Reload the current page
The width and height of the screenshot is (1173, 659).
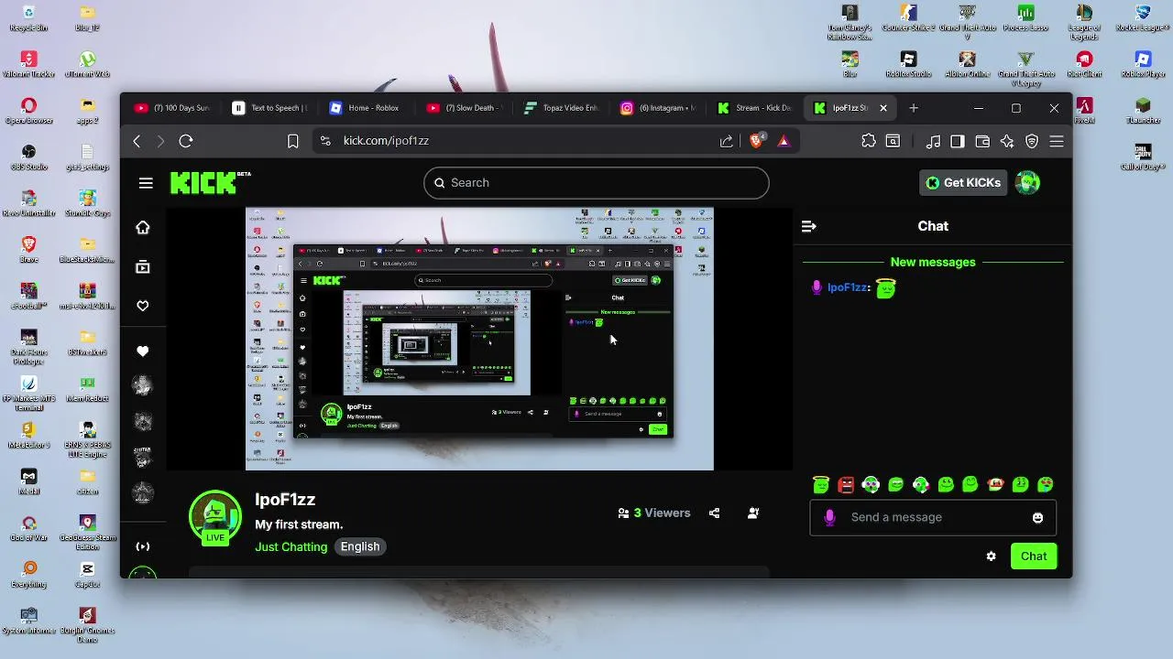[186, 141]
